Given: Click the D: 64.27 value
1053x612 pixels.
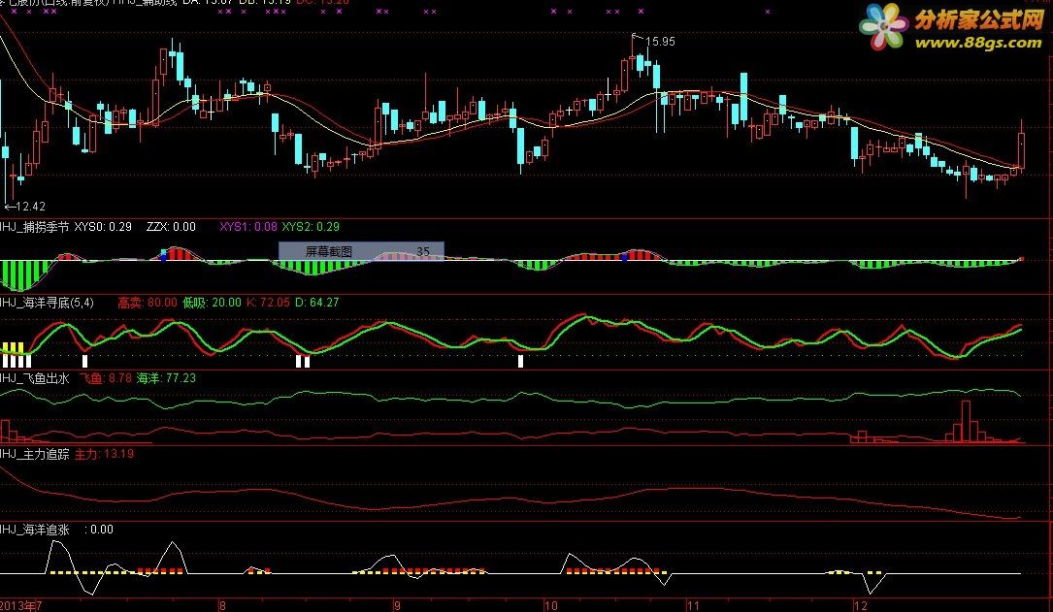Looking at the screenshot, I should point(317,303).
